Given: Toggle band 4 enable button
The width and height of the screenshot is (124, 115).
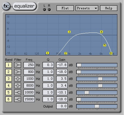Looking at the screenshot, I should (9, 86).
